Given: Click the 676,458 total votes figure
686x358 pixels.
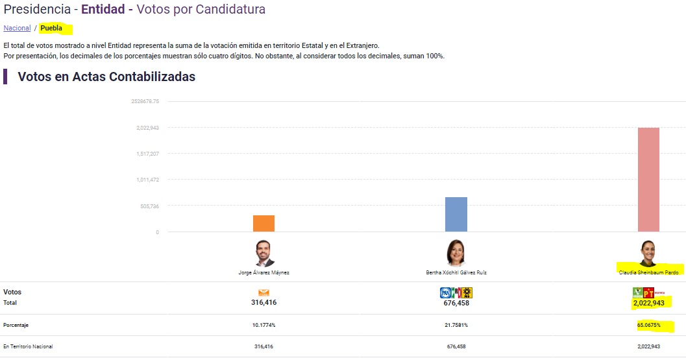Looking at the screenshot, I should click(x=456, y=303).
